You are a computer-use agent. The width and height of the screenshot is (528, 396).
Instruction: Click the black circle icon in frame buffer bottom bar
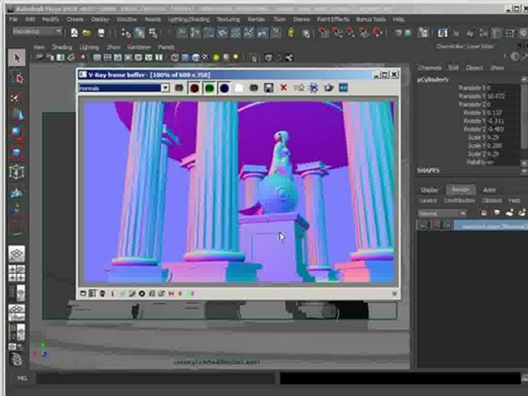pyautogui.click(x=142, y=294)
